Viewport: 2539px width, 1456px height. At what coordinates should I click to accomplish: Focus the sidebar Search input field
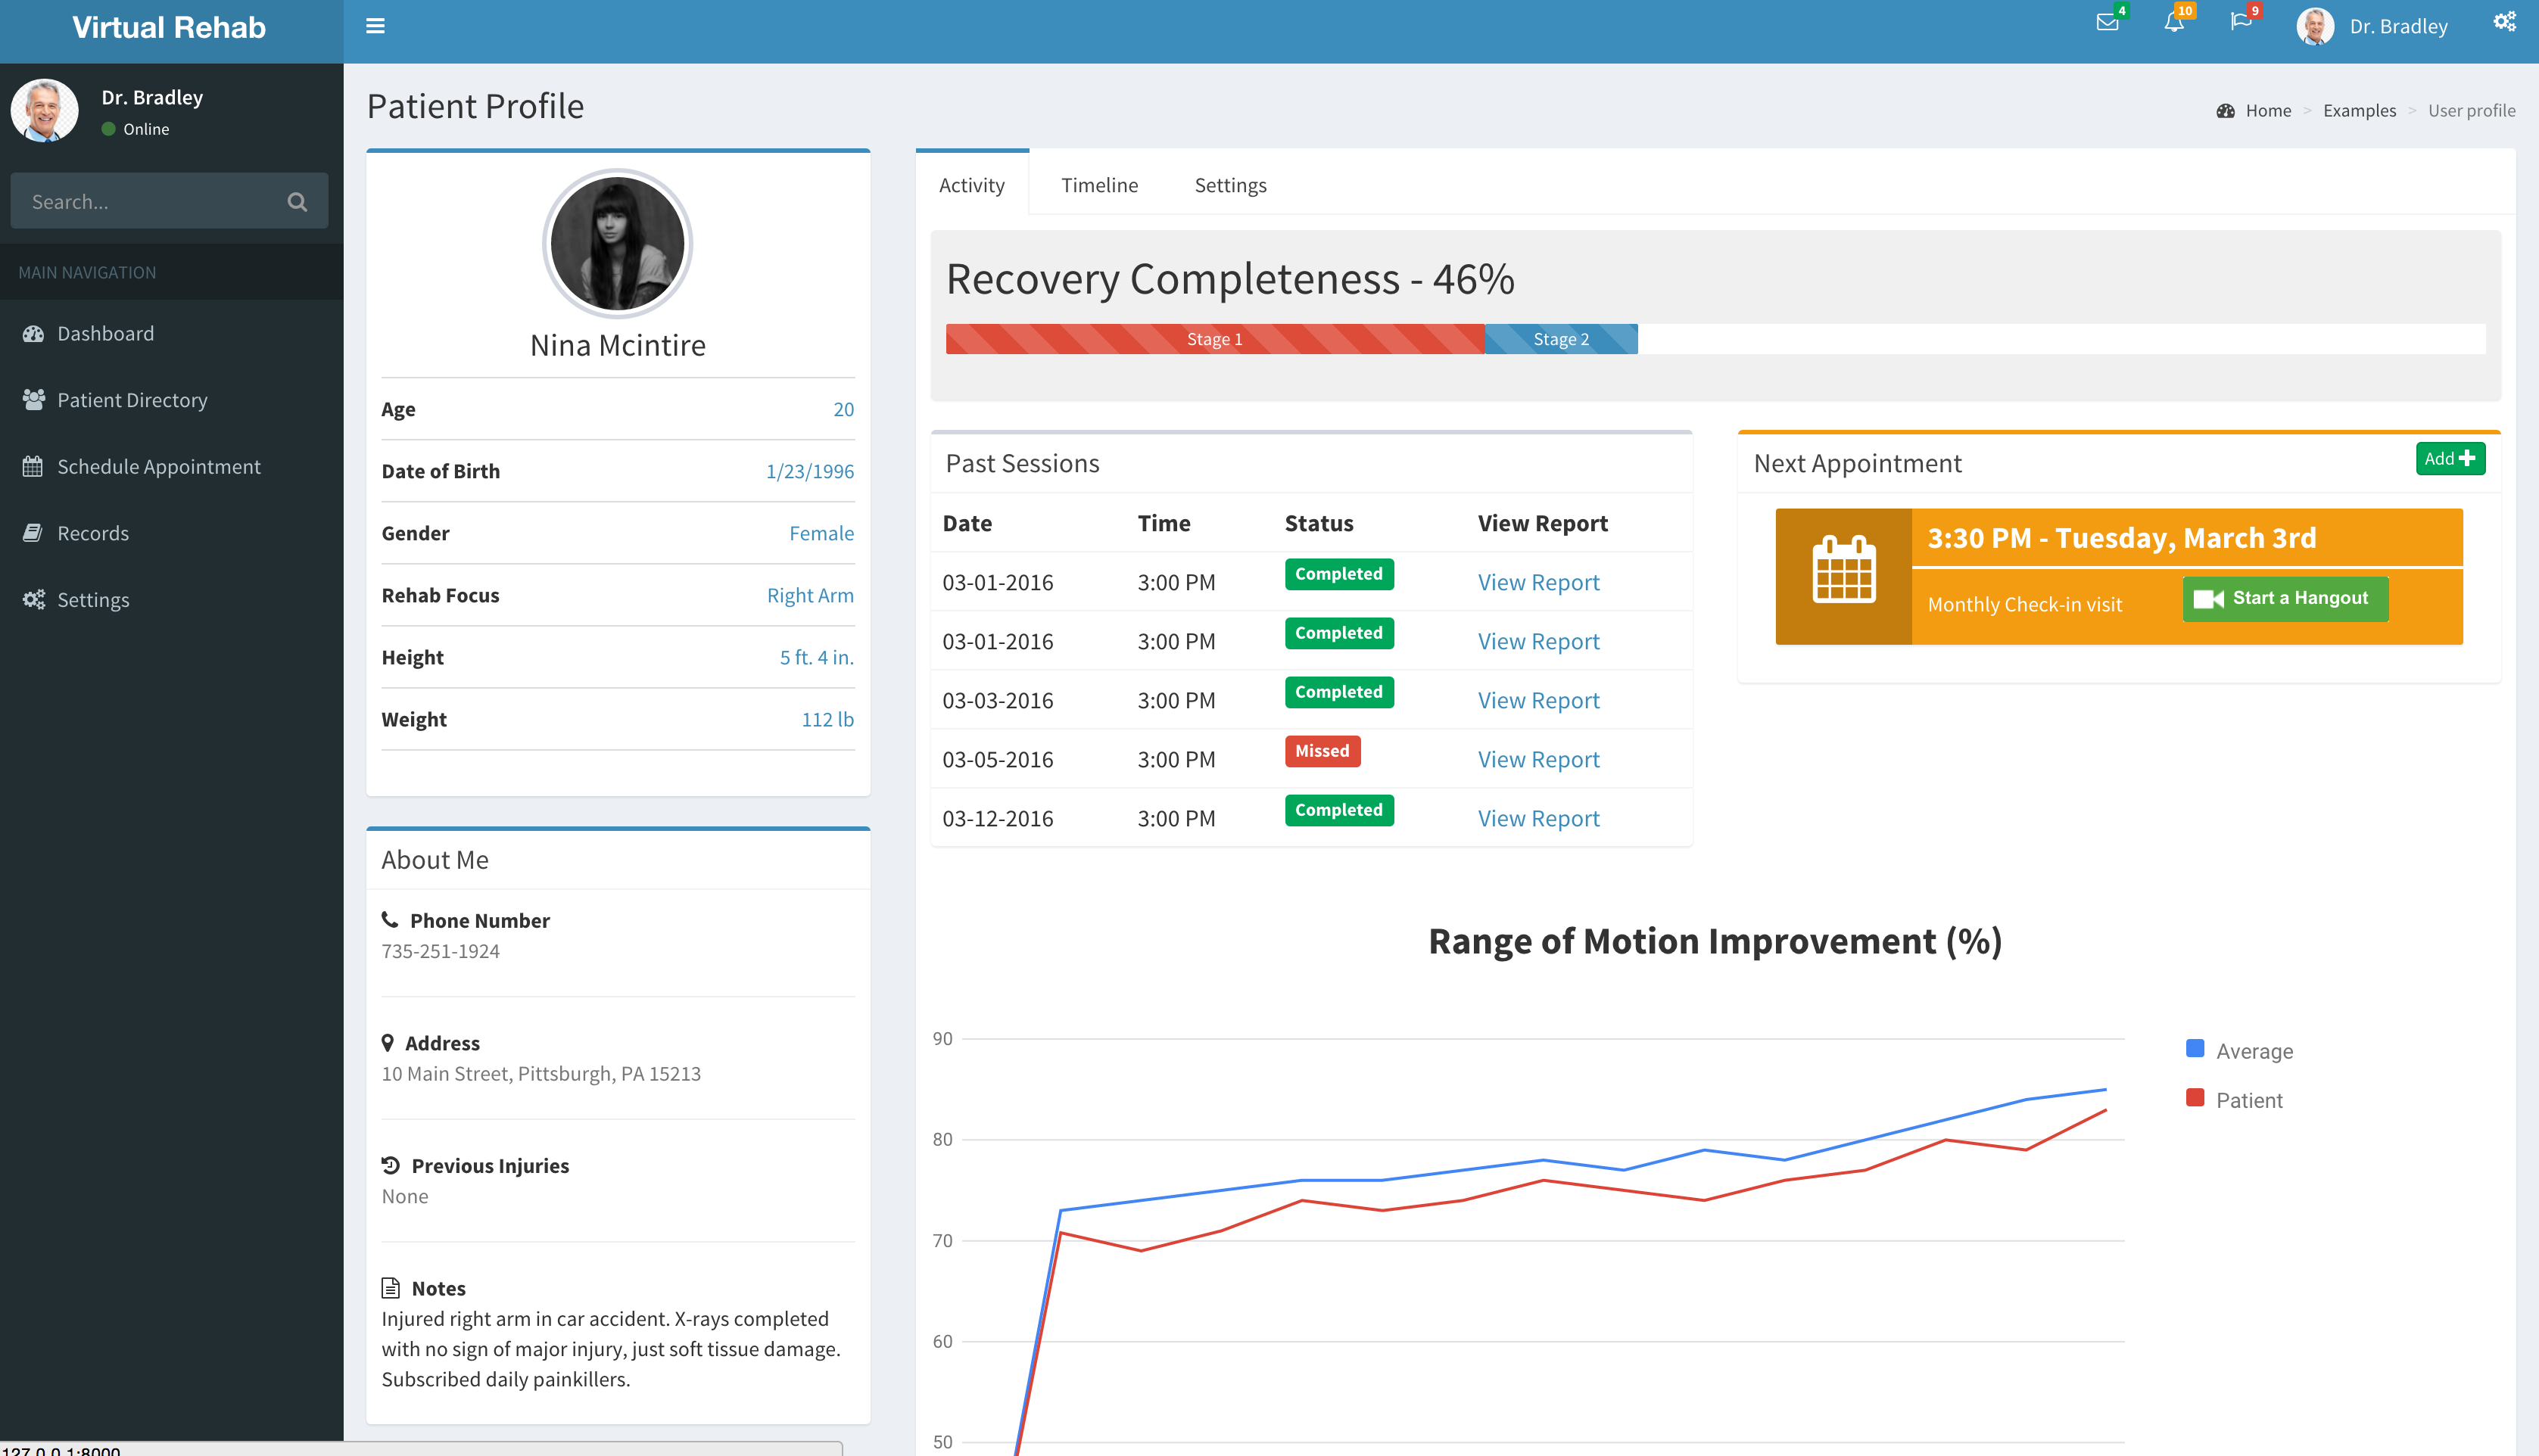click(x=150, y=202)
